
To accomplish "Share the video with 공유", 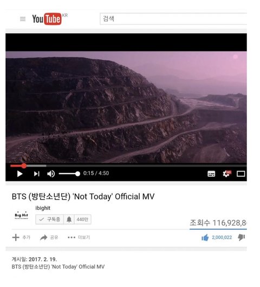I will tap(49, 238).
